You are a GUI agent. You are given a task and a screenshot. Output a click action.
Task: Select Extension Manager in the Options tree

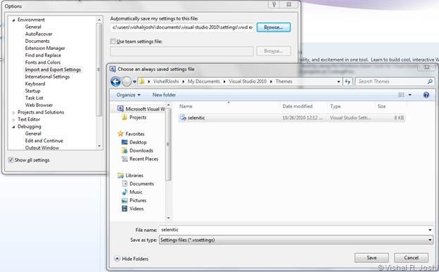45,48
